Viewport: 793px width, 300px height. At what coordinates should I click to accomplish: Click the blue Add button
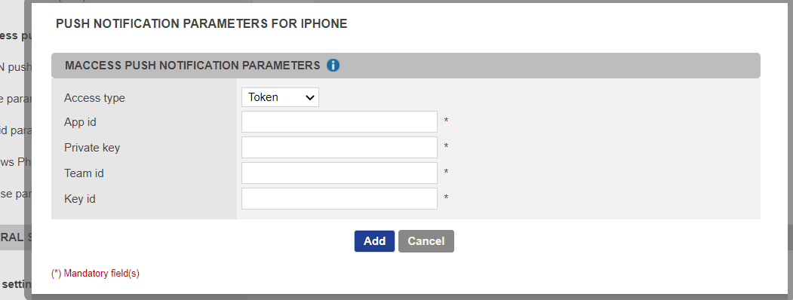(x=374, y=241)
